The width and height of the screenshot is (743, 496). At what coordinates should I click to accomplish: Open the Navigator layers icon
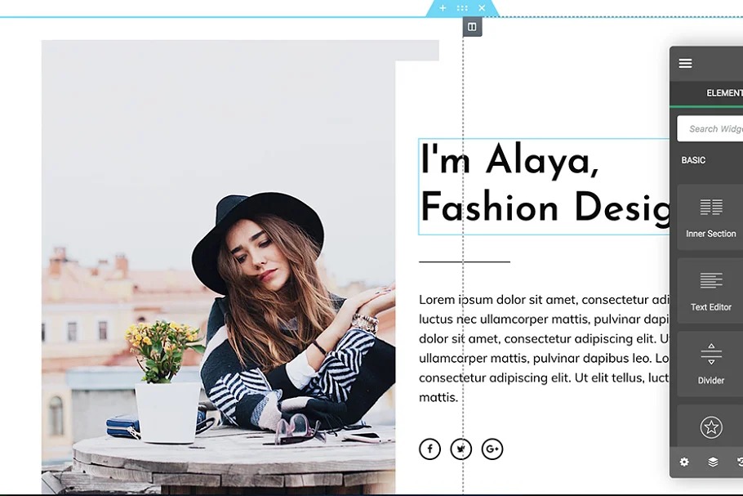713,462
